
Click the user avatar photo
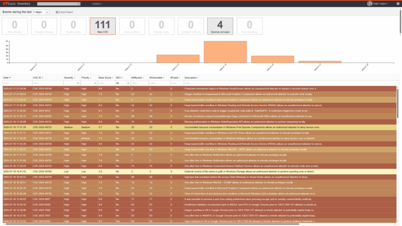coord(369,4)
